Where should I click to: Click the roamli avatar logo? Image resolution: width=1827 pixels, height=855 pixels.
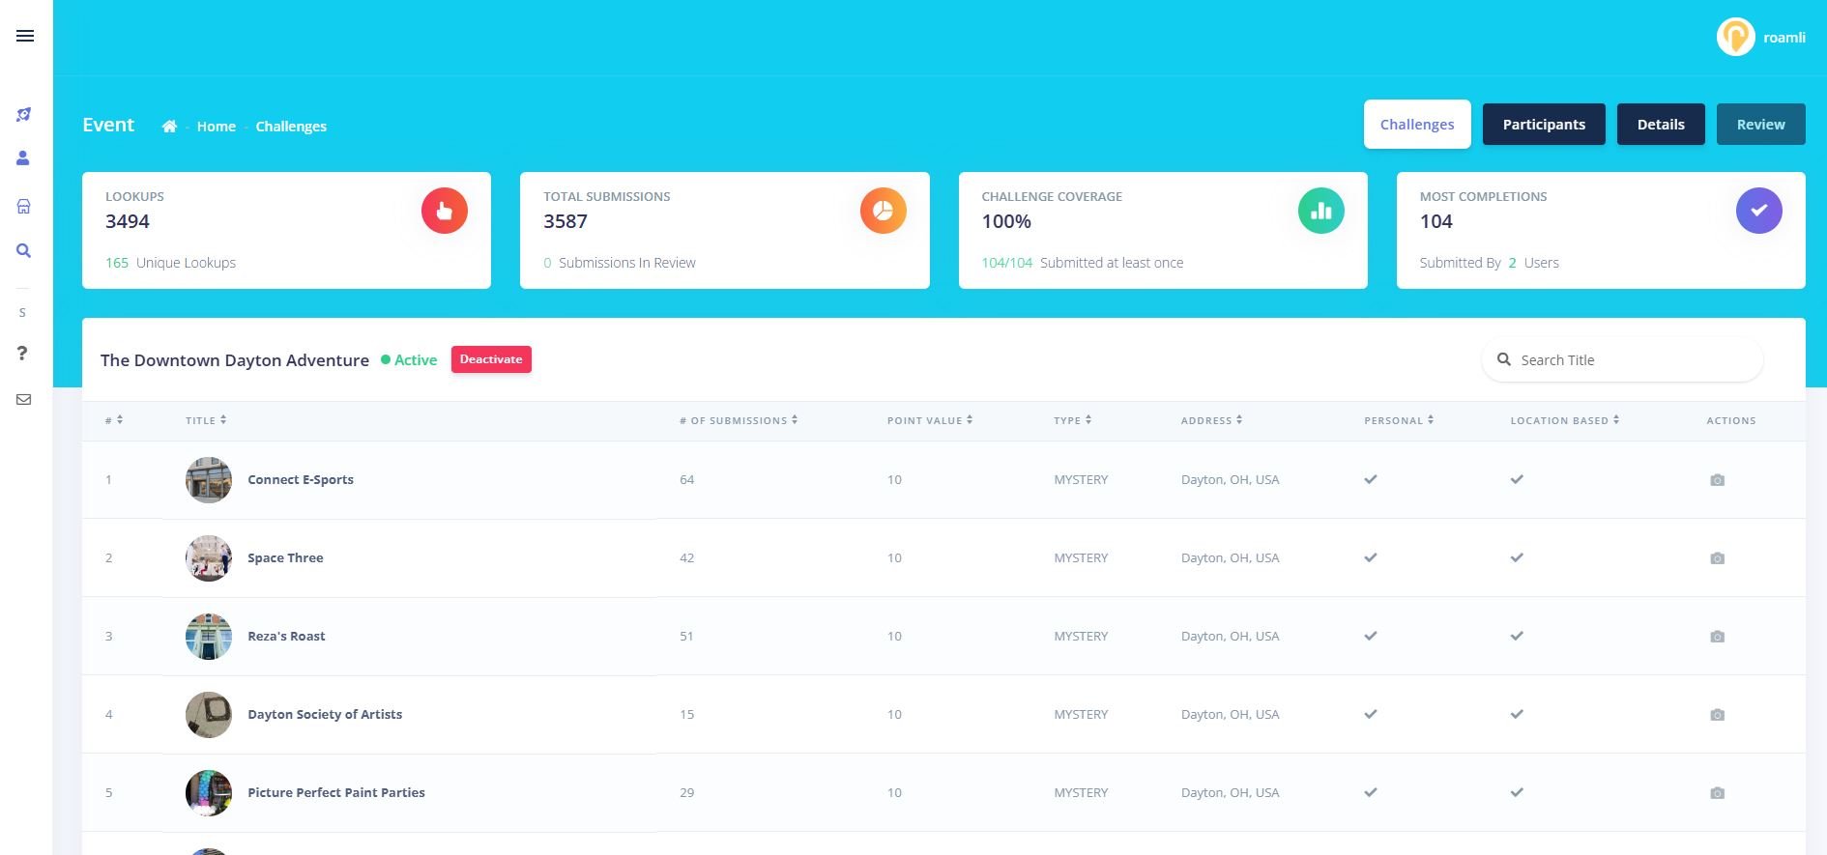(1735, 37)
